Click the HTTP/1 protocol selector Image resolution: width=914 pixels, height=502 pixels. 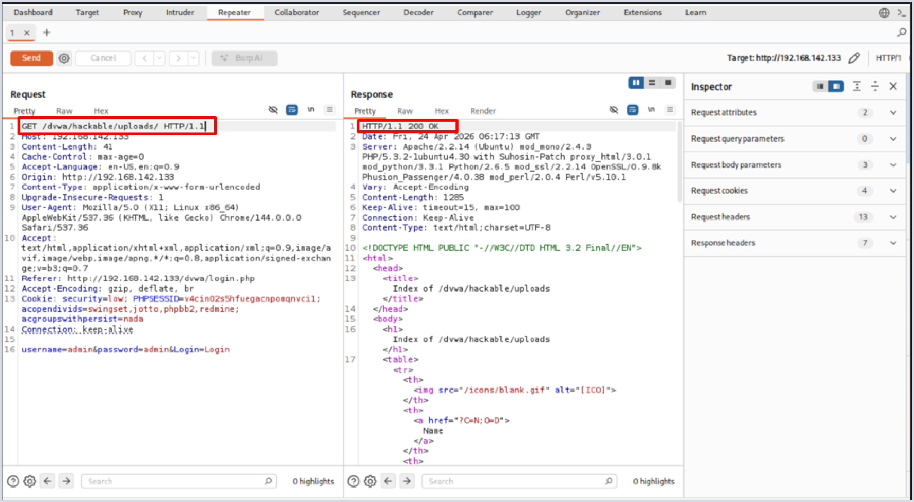pyautogui.click(x=888, y=58)
